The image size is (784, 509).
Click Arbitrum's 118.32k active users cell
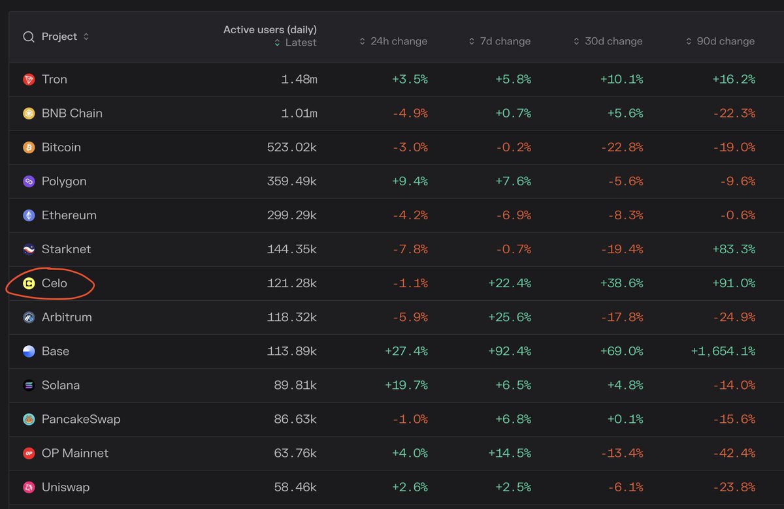tap(292, 317)
